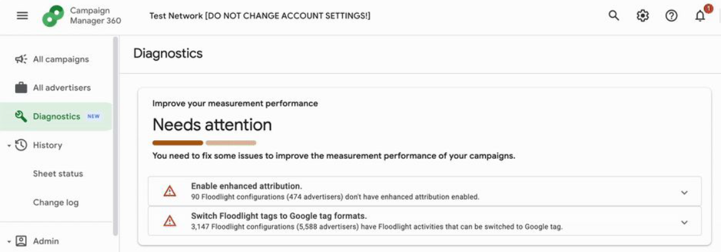
Task: Open the settings gear icon
Action: [643, 16]
